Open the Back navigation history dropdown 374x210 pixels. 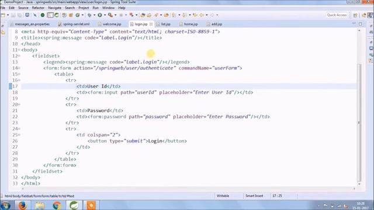point(206,15)
